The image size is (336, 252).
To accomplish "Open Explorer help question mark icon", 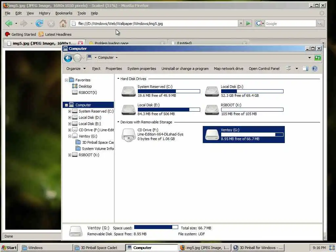I will [x=315, y=69].
